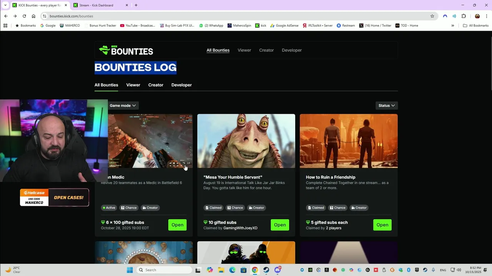Open Task View on the taskbar
This screenshot has height=276, width=492.
click(x=198, y=270)
